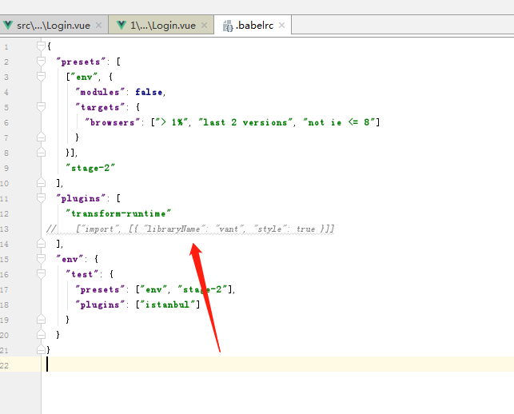Click the fold end marker on line 19
514x414 pixels.
(x=41, y=319)
